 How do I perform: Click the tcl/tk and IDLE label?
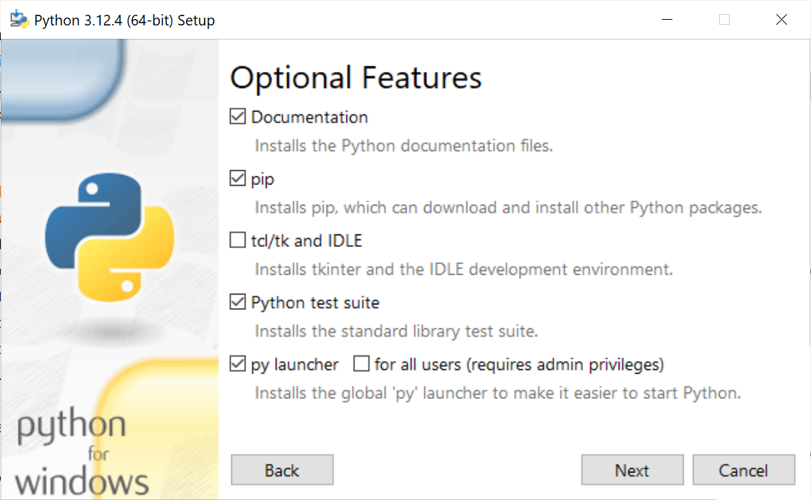(307, 240)
